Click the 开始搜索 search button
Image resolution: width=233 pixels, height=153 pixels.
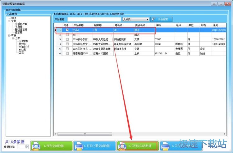[161, 19]
